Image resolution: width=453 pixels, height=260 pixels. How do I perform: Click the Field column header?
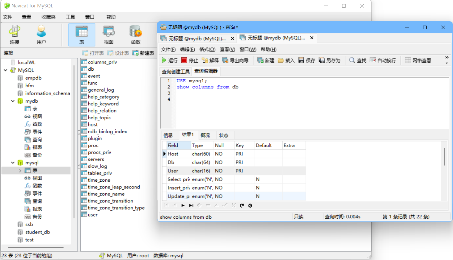[179, 145]
